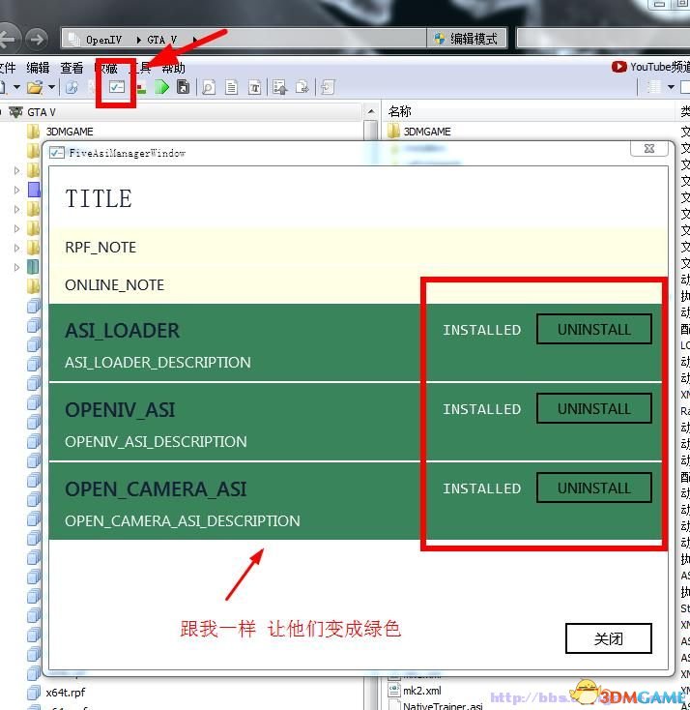Navigate forward with the arrow button
Image resolution: width=690 pixels, height=710 pixels.
[x=37, y=40]
